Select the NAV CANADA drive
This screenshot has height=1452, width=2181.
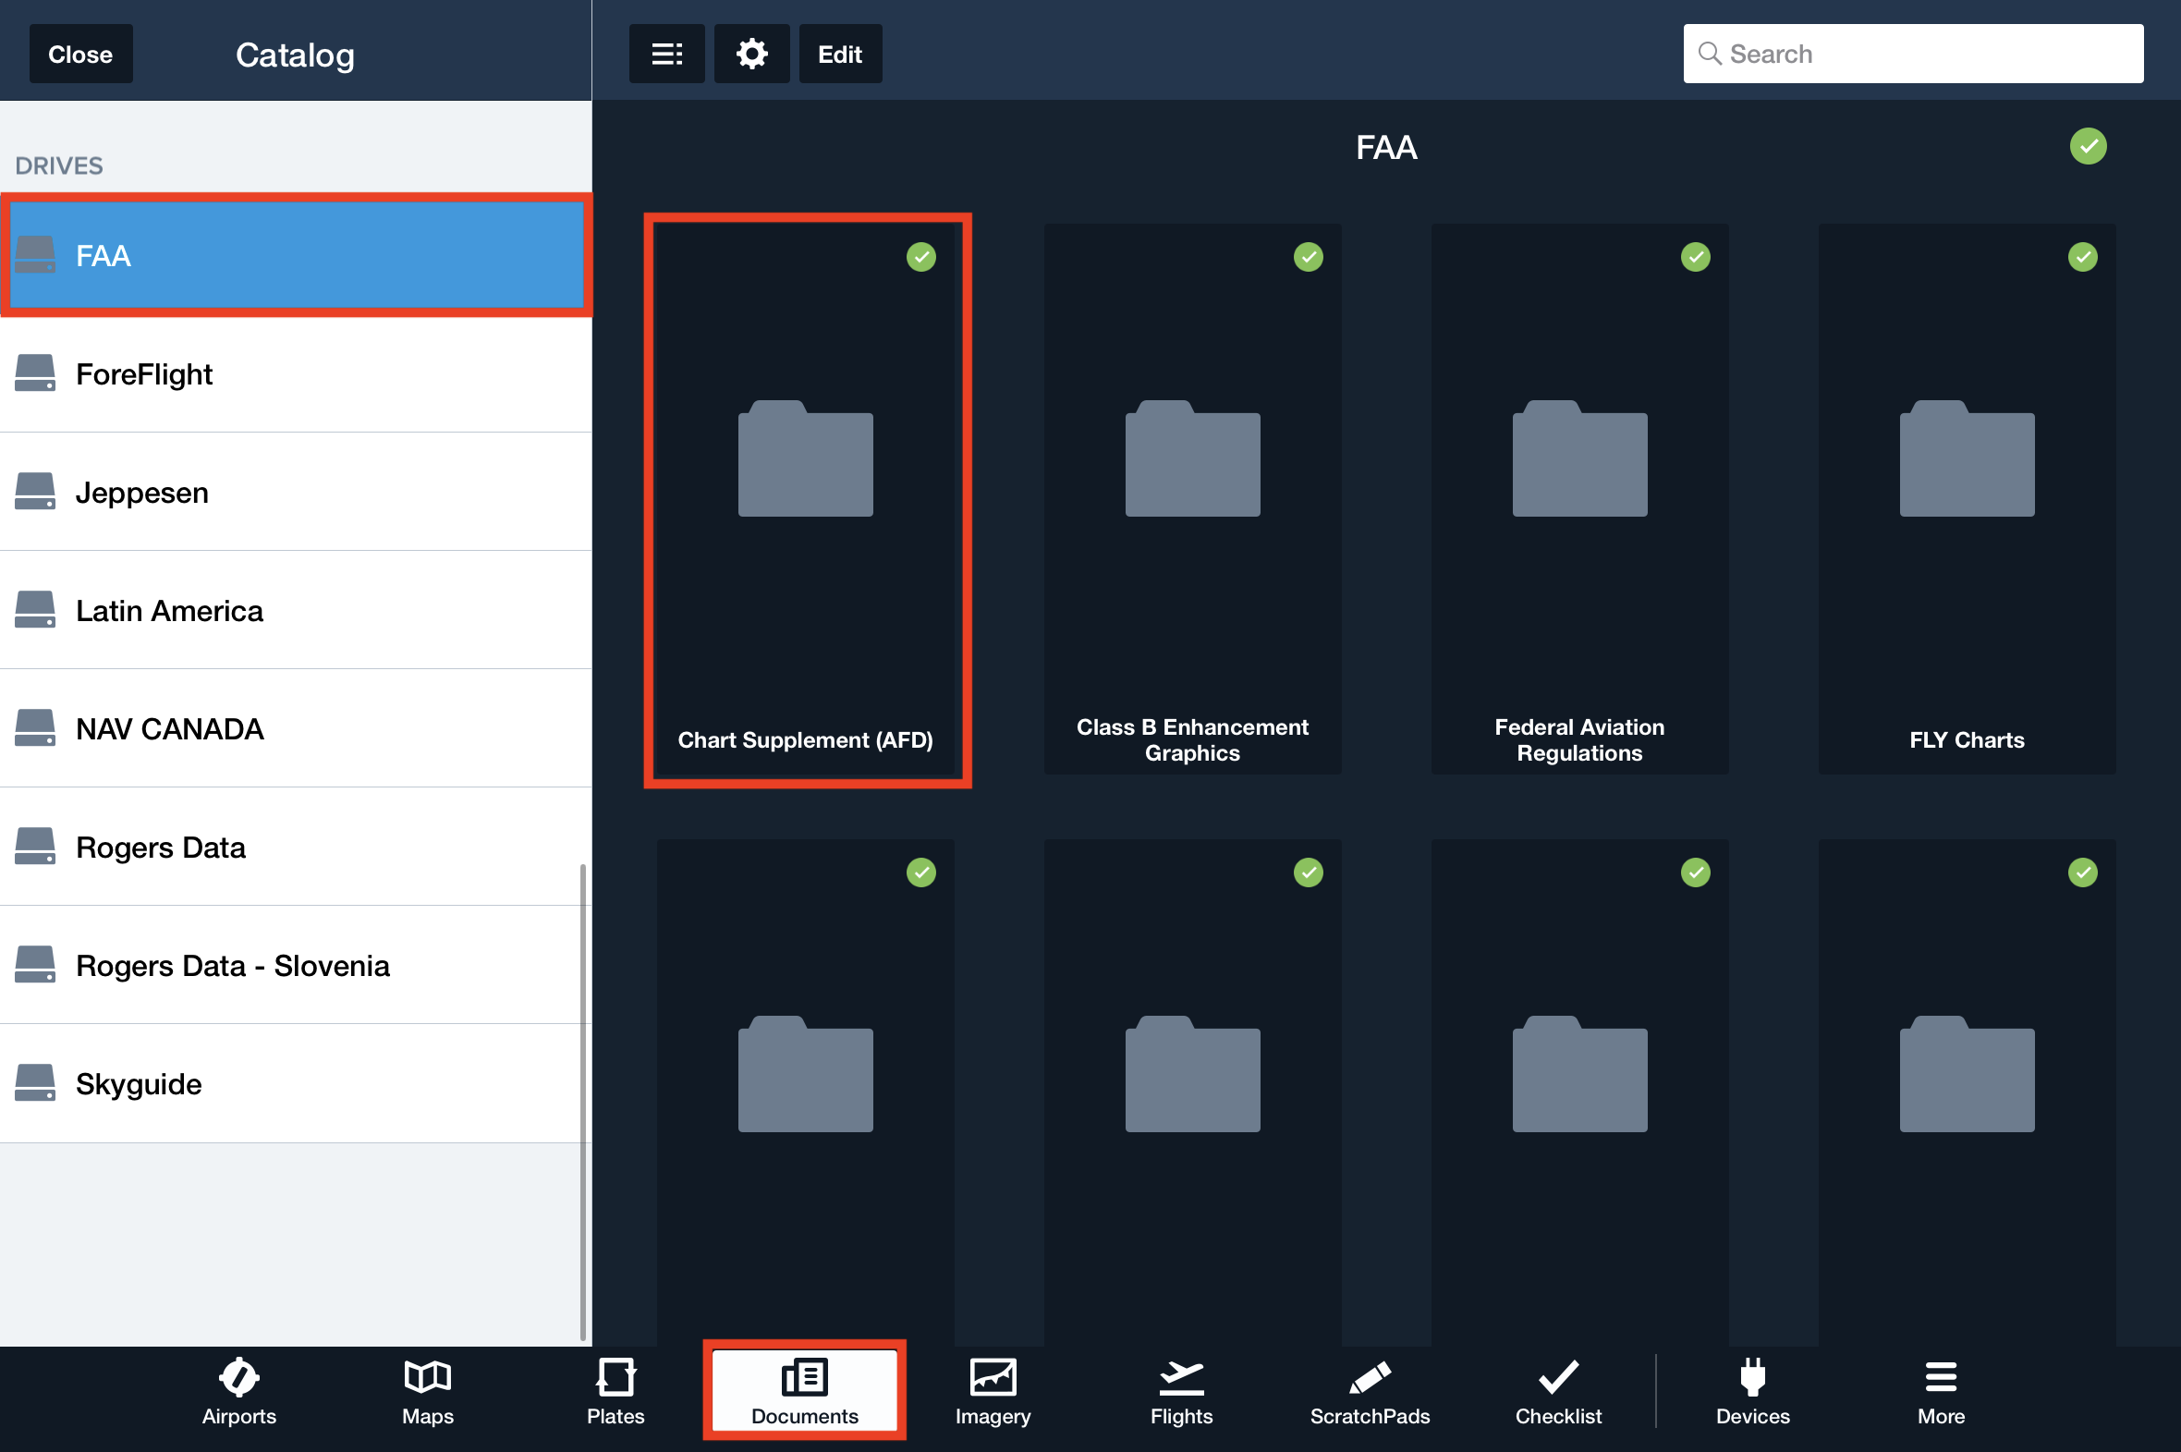(297, 729)
